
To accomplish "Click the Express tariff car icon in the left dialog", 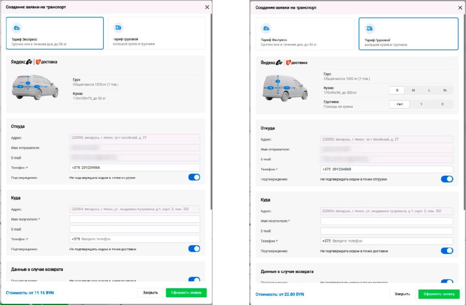I will [x=17, y=28].
